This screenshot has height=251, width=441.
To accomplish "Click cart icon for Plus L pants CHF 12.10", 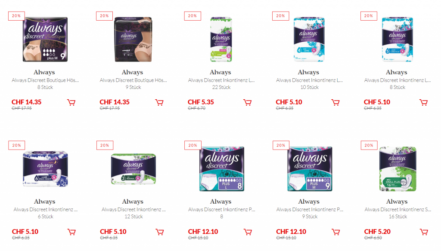I will pos(248,232).
